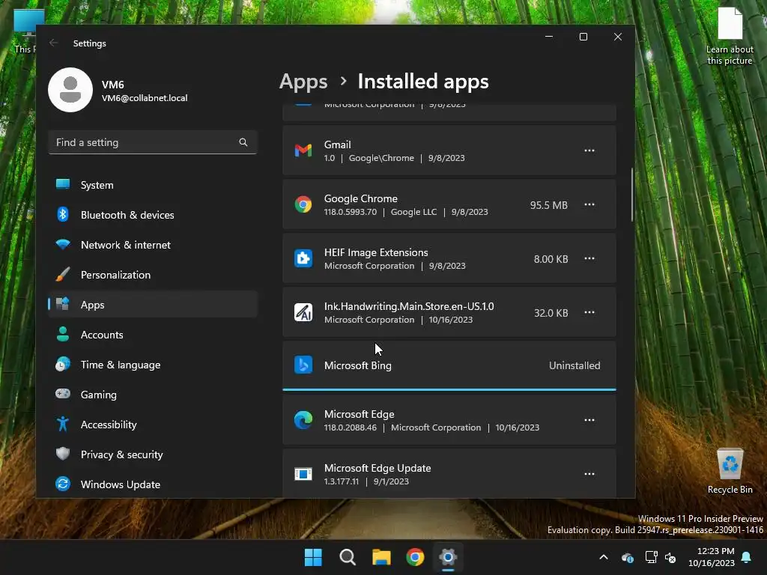Go to Network & internet settings
This screenshot has width=767, height=575.
tap(153, 245)
